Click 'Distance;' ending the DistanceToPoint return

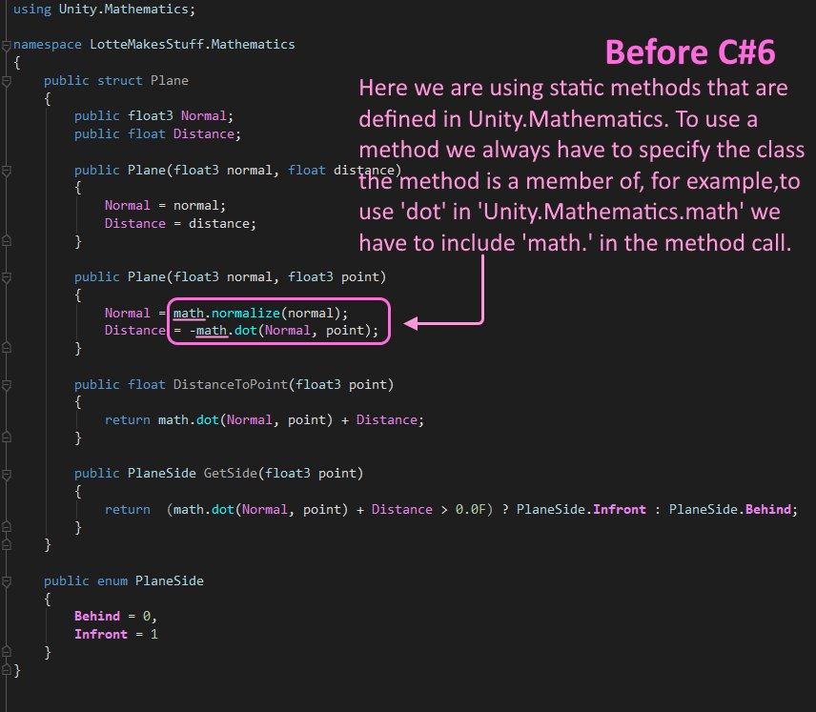tap(390, 420)
